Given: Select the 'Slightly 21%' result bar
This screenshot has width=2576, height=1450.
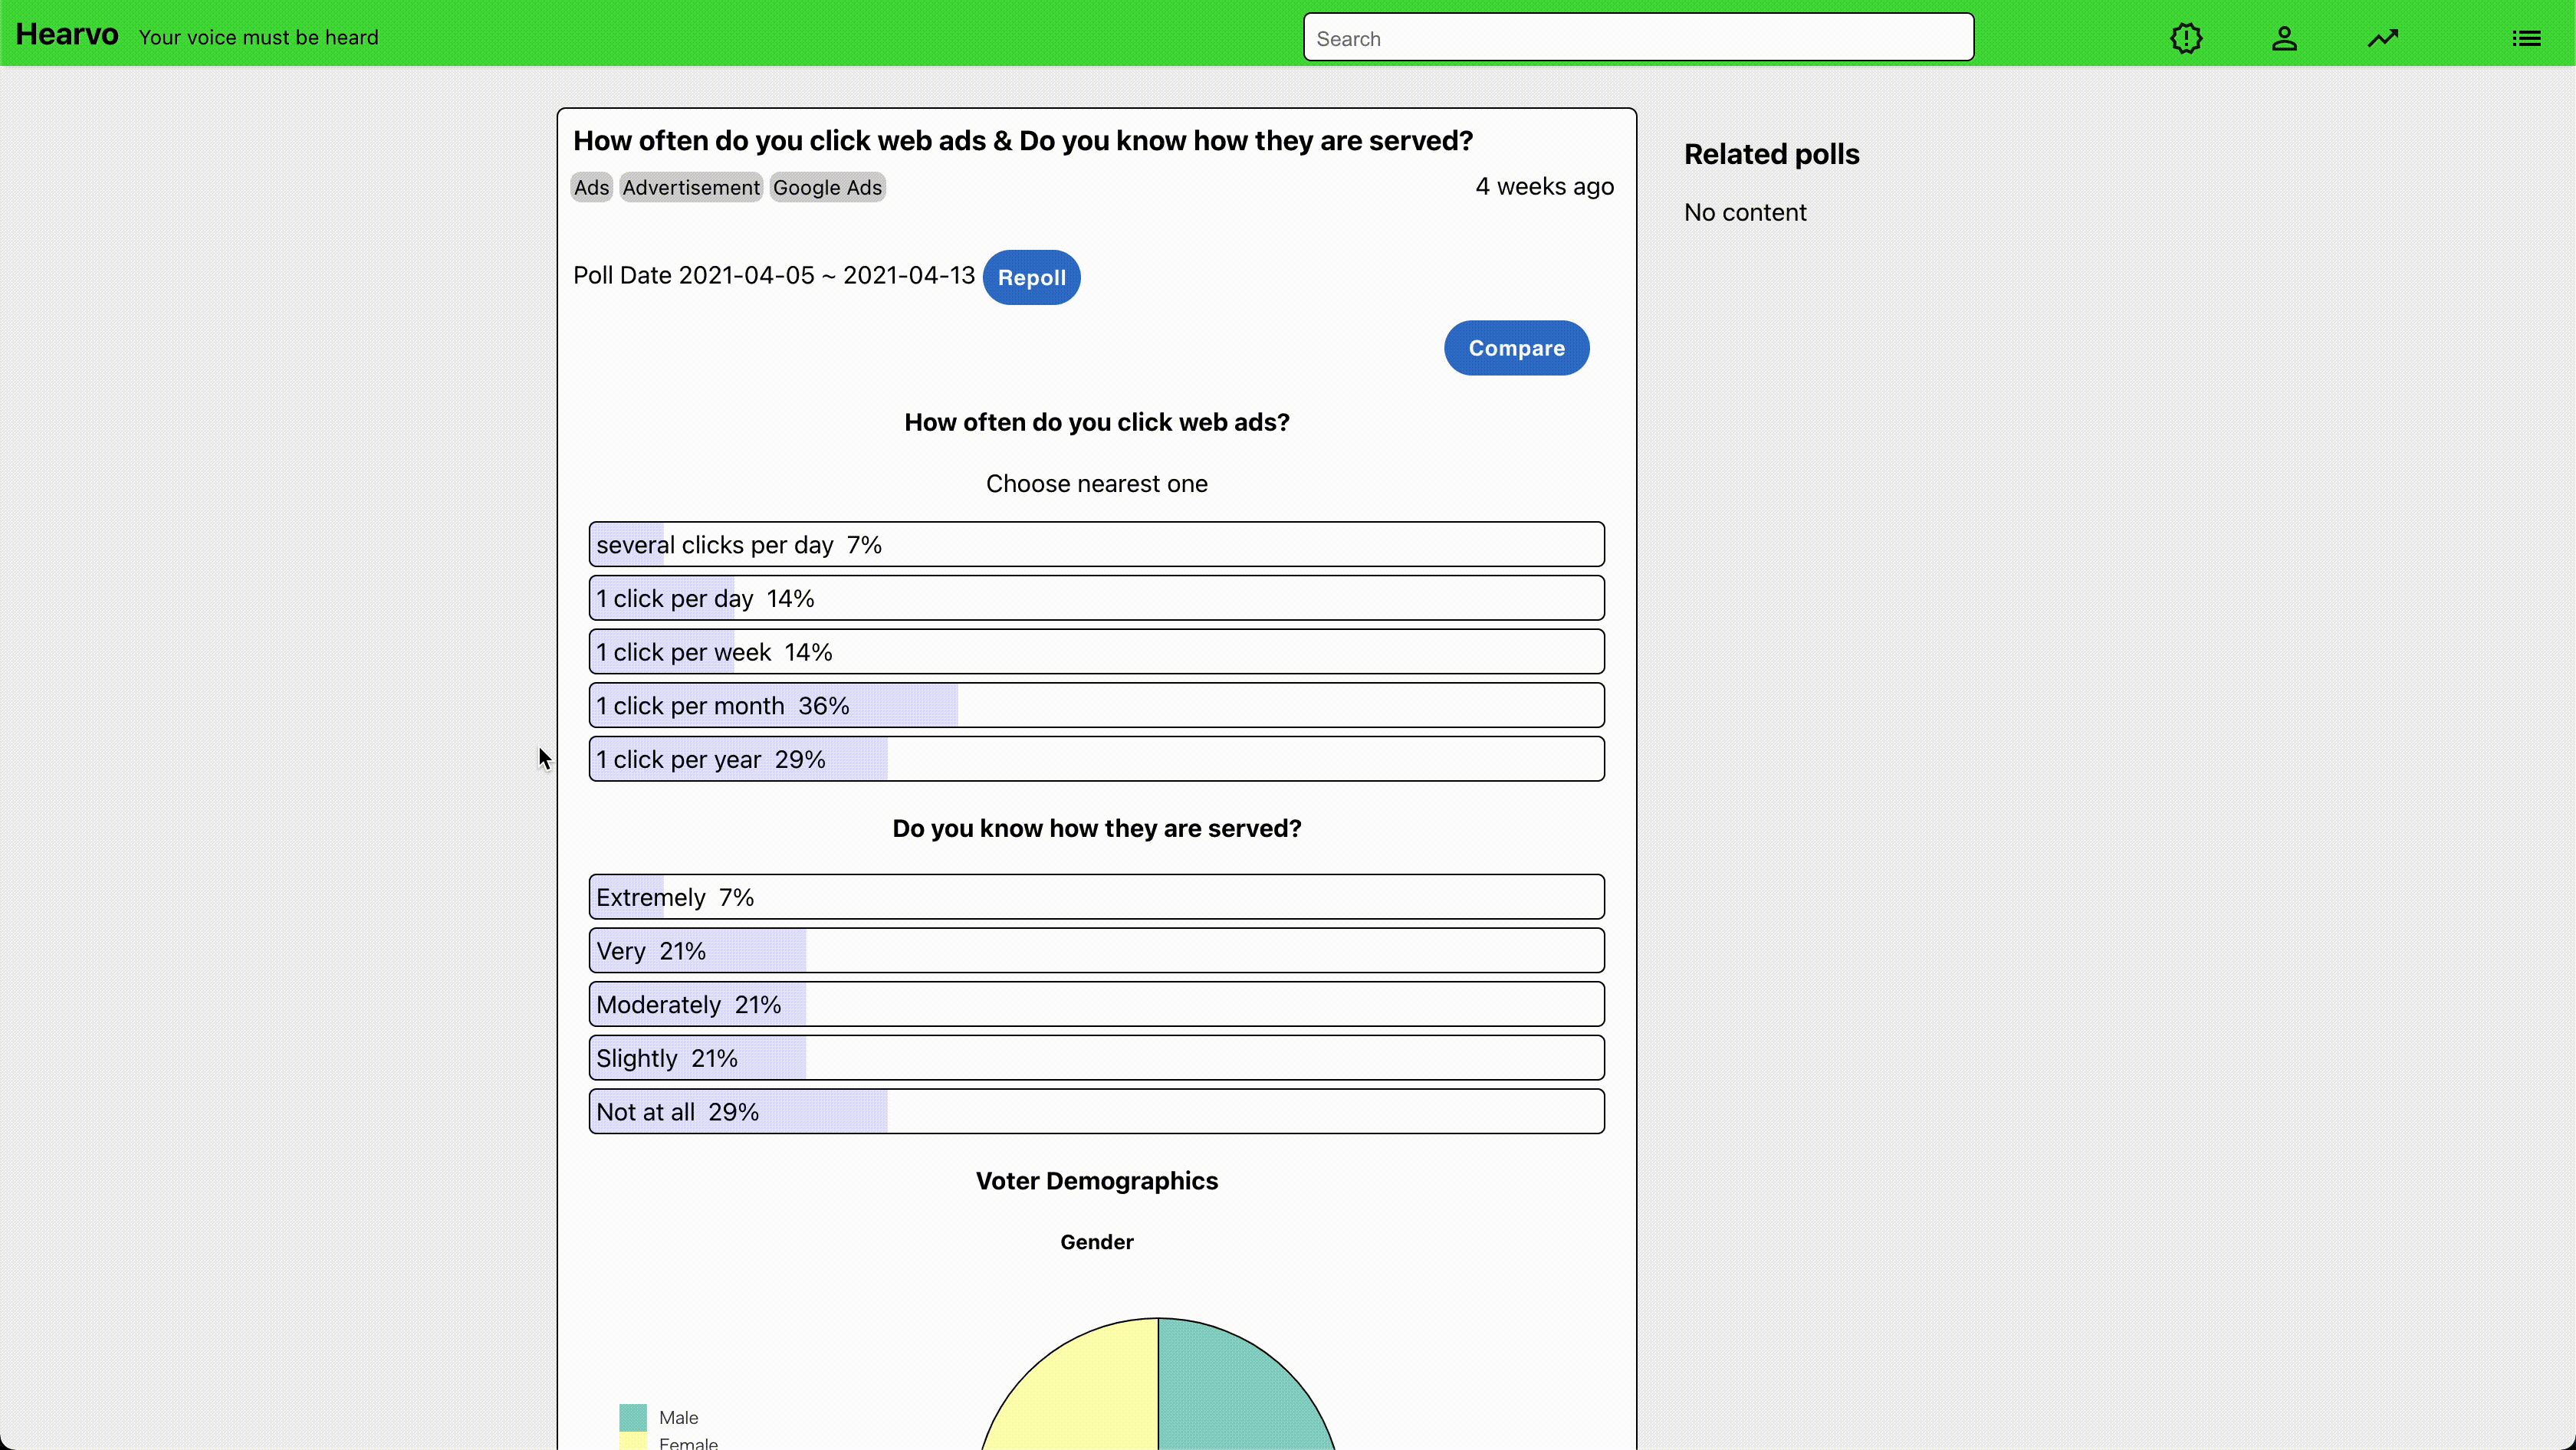Looking at the screenshot, I should [x=1096, y=1058].
